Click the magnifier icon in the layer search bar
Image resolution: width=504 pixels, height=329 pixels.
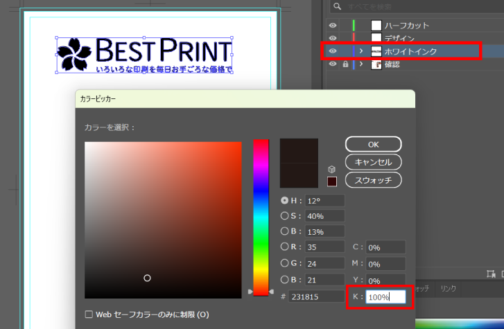pos(336,7)
